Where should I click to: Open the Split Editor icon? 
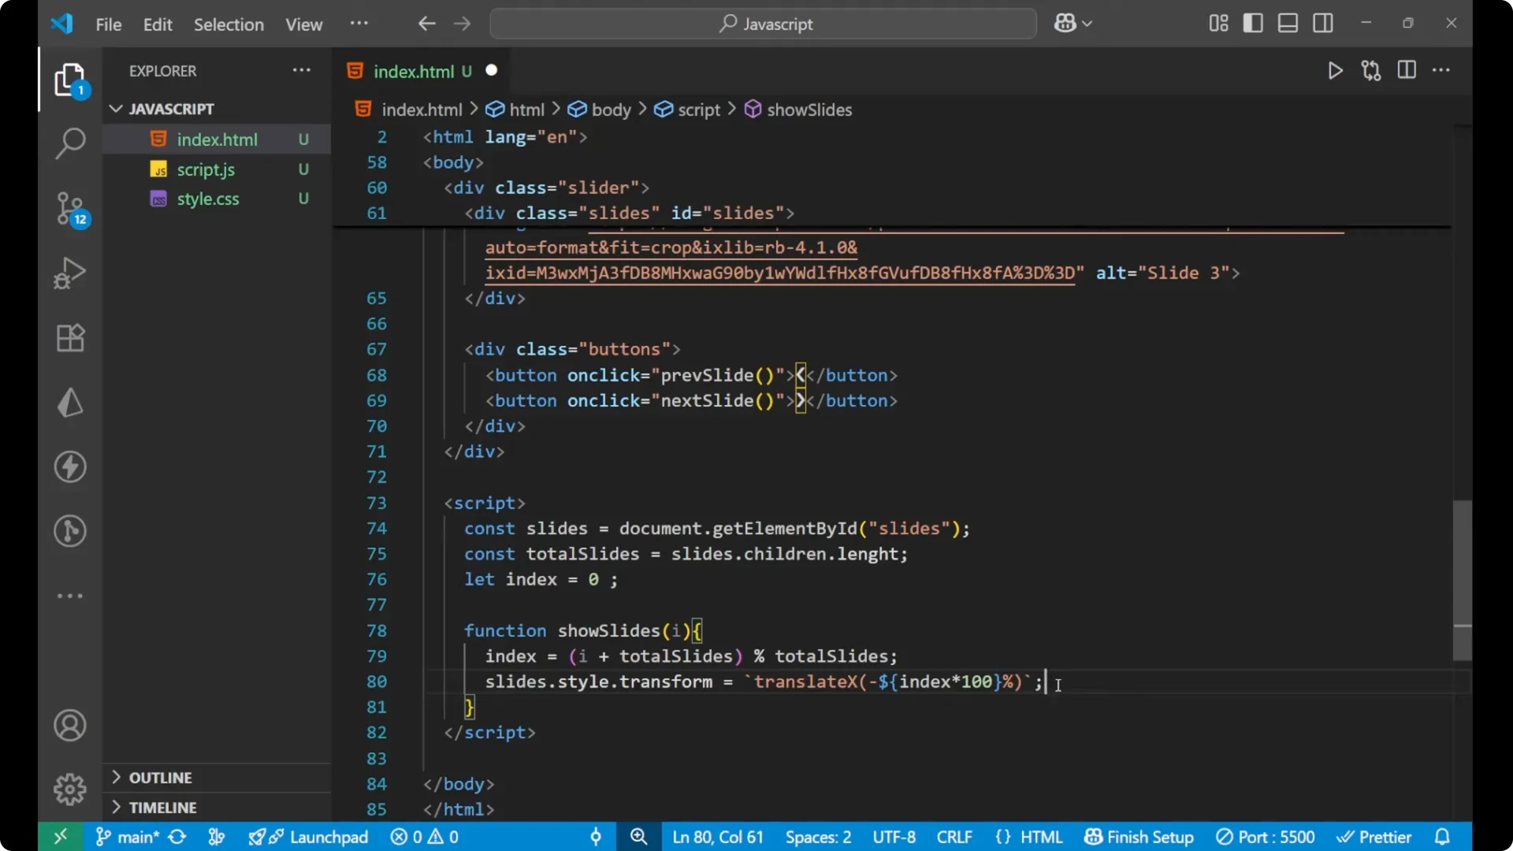pyautogui.click(x=1407, y=70)
